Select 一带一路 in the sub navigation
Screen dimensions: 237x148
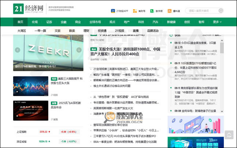pos(40,31)
